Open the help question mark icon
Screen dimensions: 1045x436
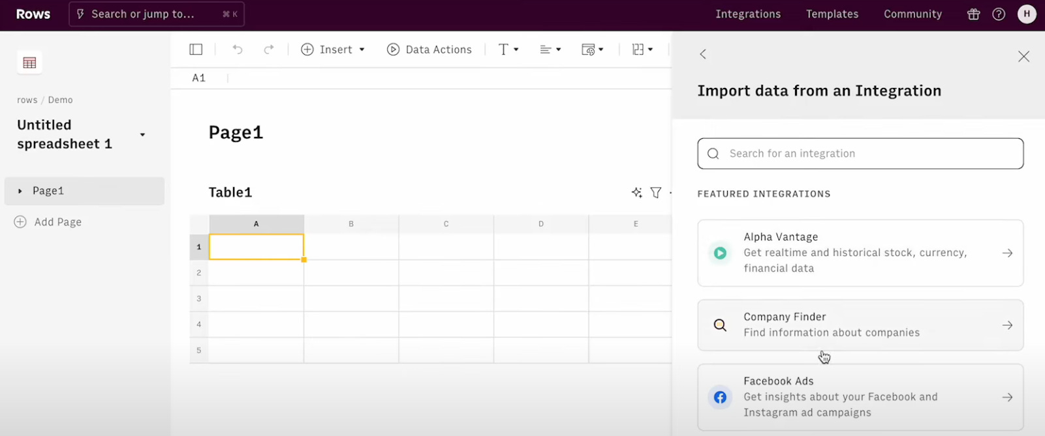coord(999,14)
